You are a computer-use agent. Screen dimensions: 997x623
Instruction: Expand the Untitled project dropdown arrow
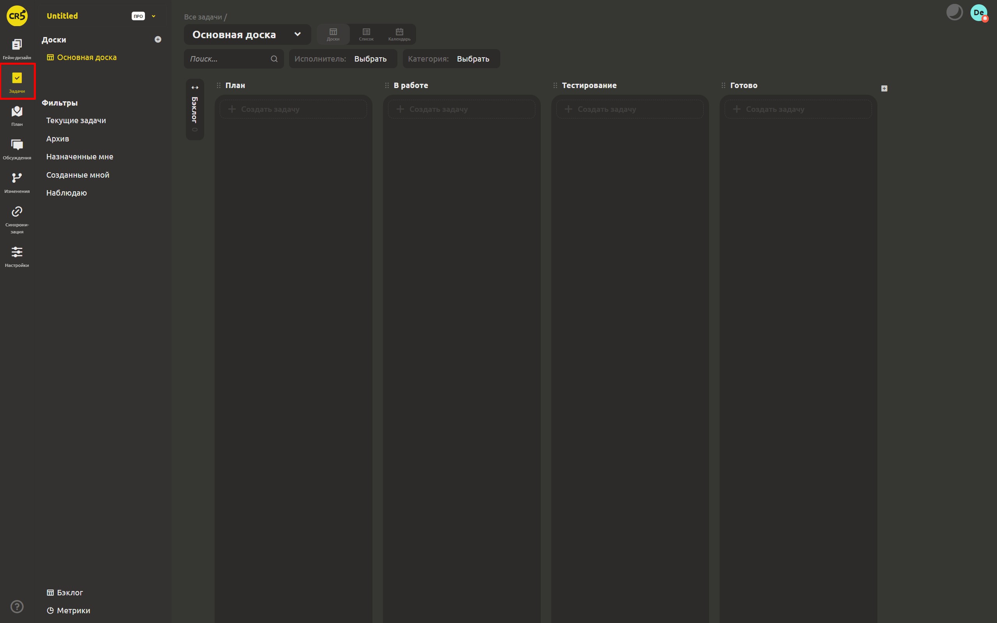[x=154, y=16]
